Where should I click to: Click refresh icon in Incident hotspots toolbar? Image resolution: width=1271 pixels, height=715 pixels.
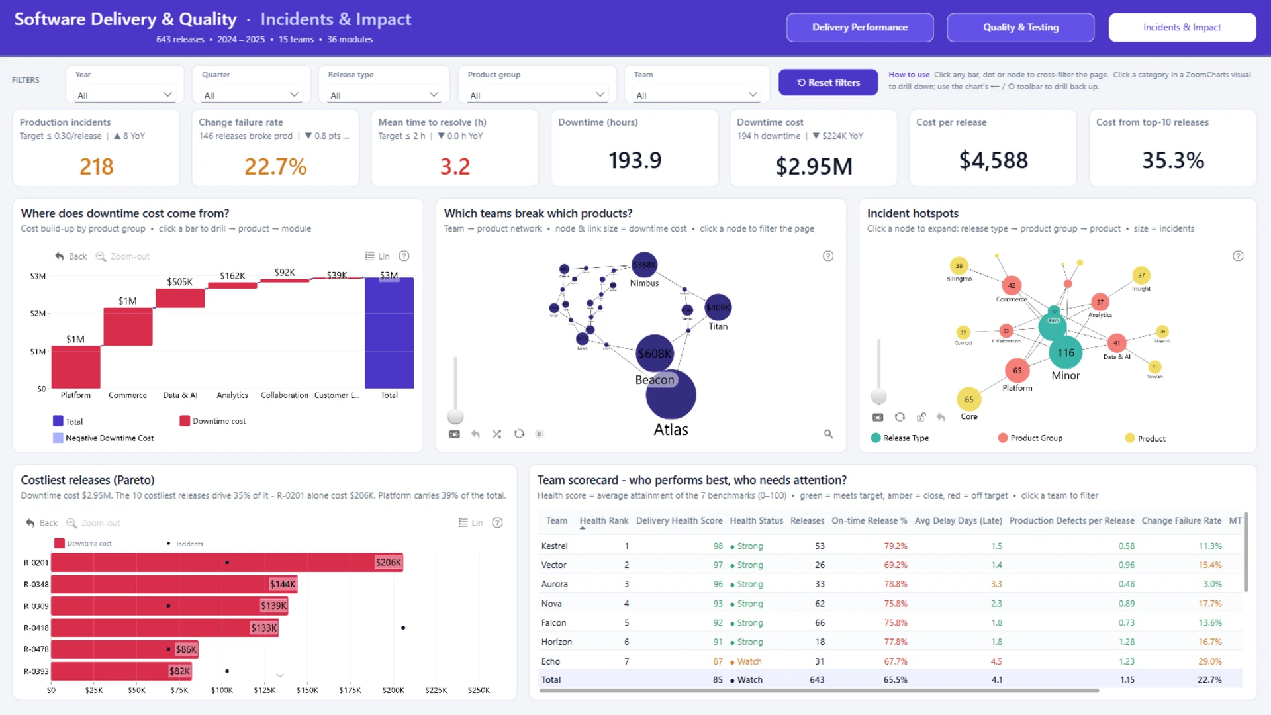(x=900, y=418)
